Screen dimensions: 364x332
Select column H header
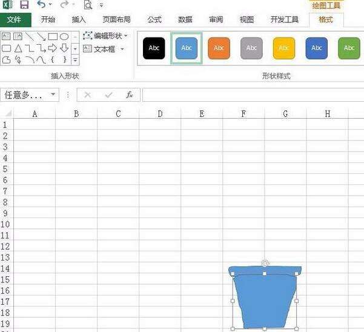[327, 114]
